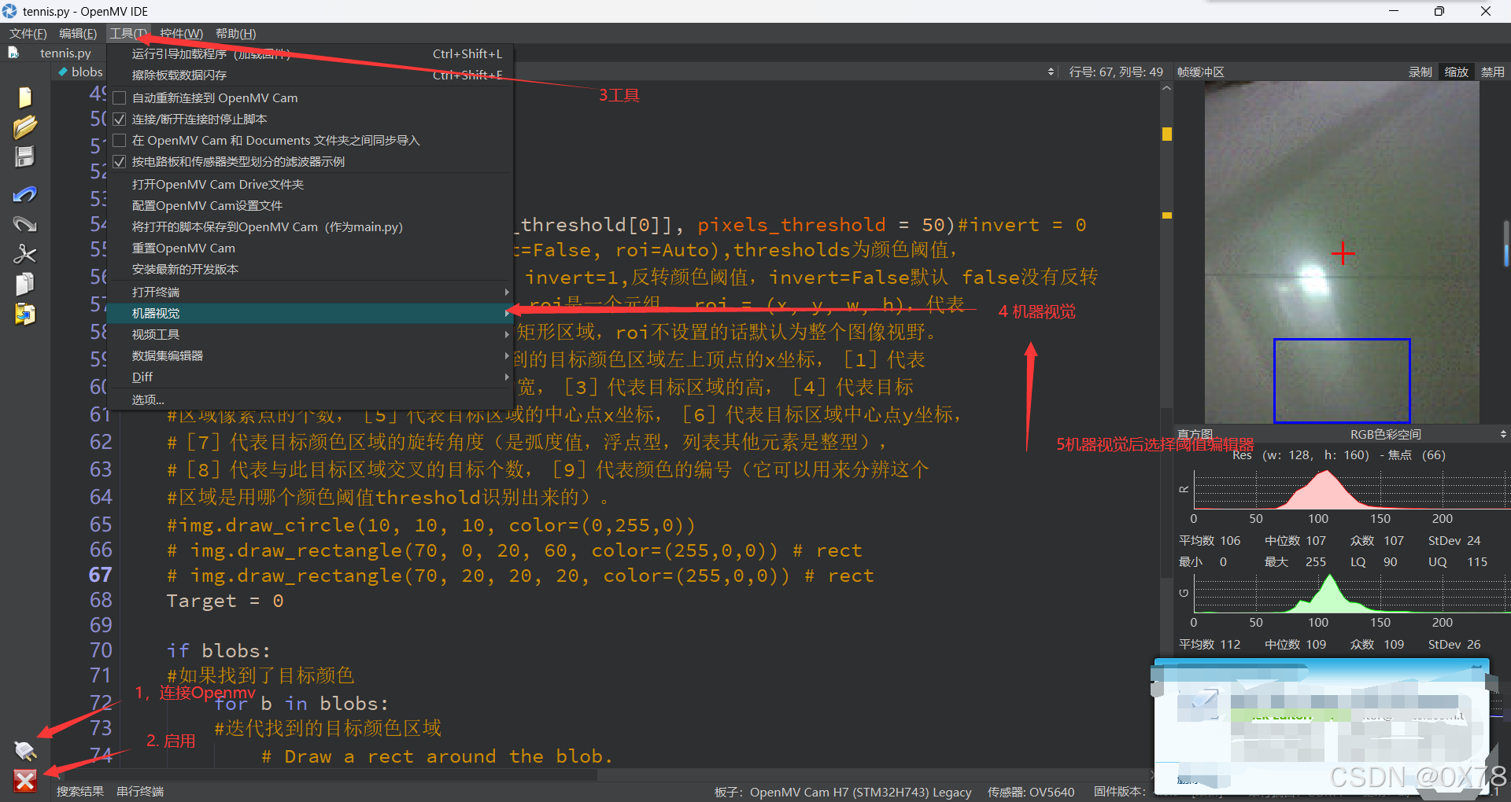The height and width of the screenshot is (802, 1511).
Task: Expand the Diff submenu
Action: click(x=310, y=377)
